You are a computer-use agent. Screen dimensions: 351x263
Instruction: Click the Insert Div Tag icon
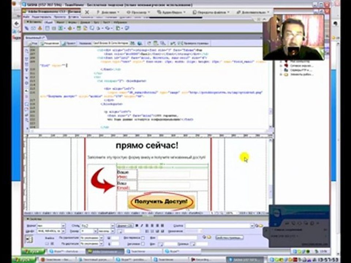click(x=54, y=28)
